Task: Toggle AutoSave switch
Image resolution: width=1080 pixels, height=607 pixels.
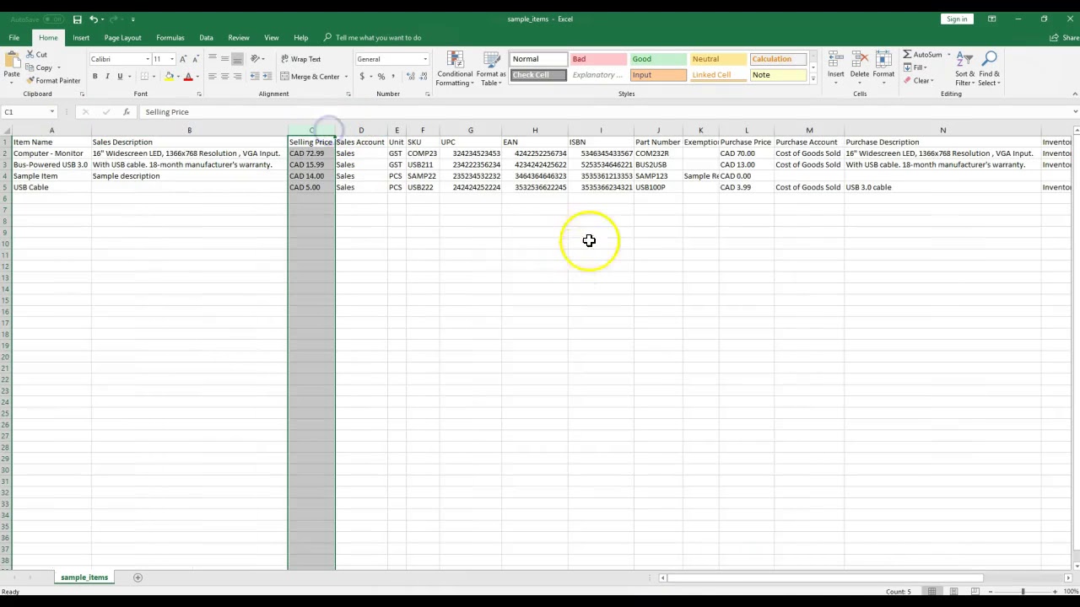Action: tap(53, 19)
